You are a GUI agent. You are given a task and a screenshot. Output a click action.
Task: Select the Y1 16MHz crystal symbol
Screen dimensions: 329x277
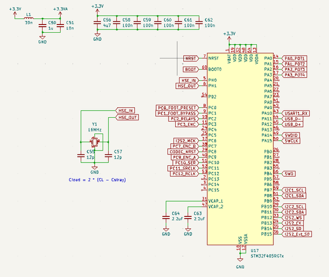[x=95, y=142]
